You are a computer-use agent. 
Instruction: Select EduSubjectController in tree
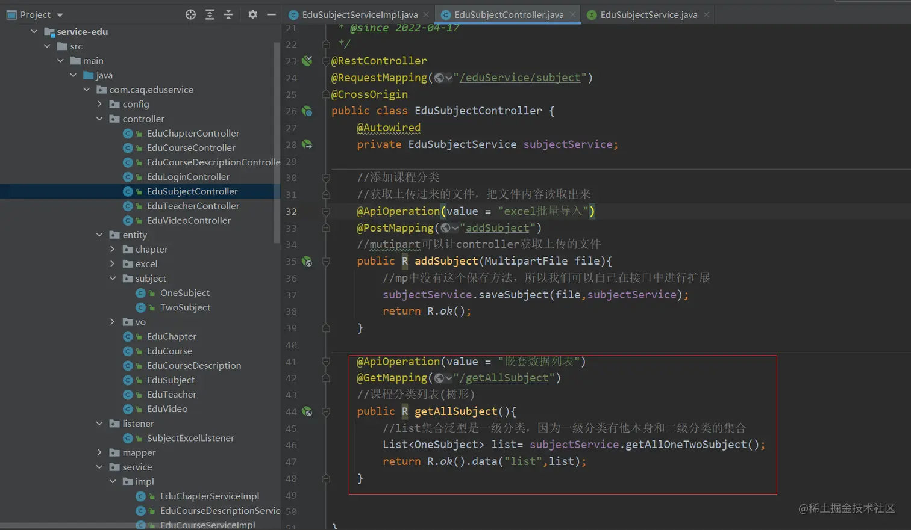[192, 191]
